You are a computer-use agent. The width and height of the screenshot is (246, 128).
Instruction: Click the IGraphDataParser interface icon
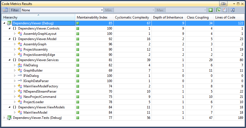(20, 81)
